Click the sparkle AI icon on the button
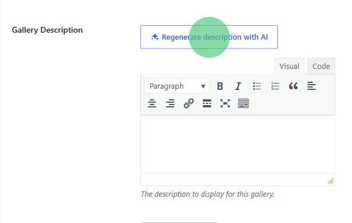The height and width of the screenshot is (223, 352). (155, 37)
